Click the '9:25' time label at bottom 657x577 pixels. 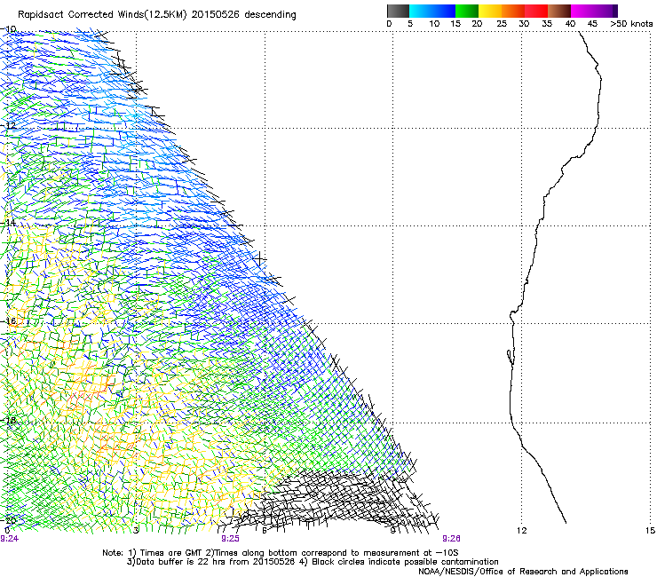(x=230, y=539)
